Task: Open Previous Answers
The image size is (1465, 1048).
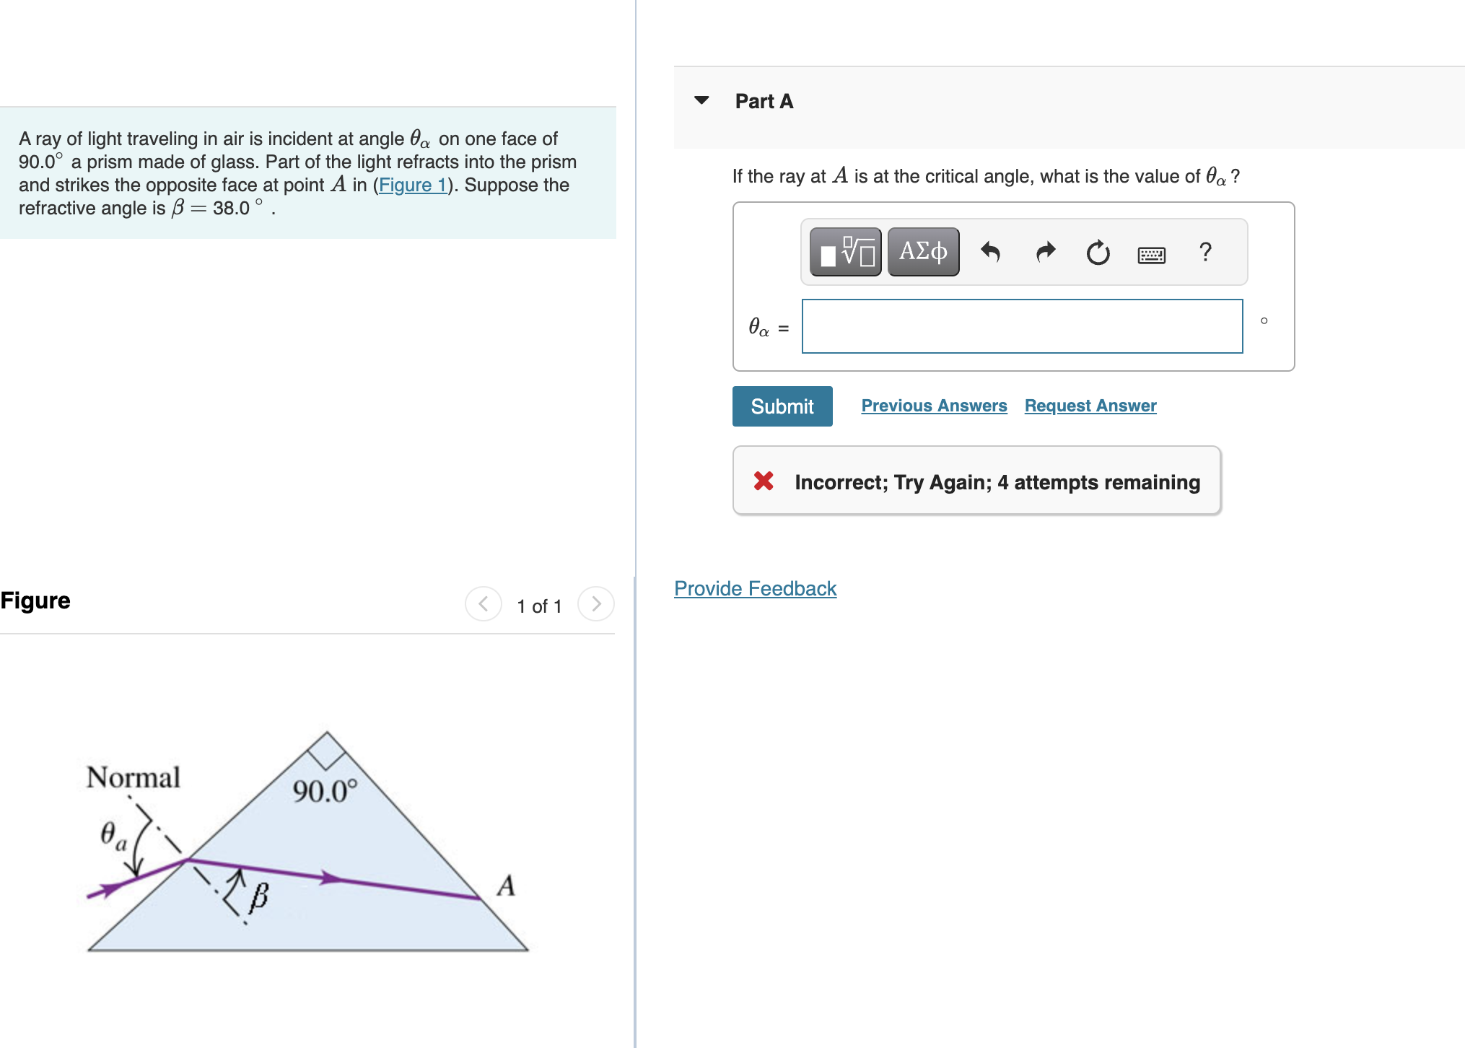Action: point(934,406)
